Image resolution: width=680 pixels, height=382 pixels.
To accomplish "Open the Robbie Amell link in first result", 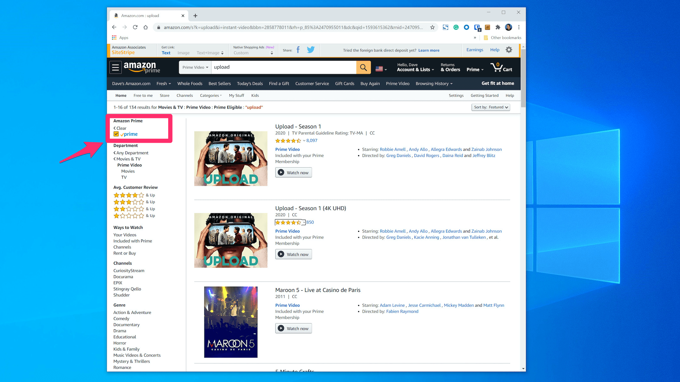I will [392, 149].
